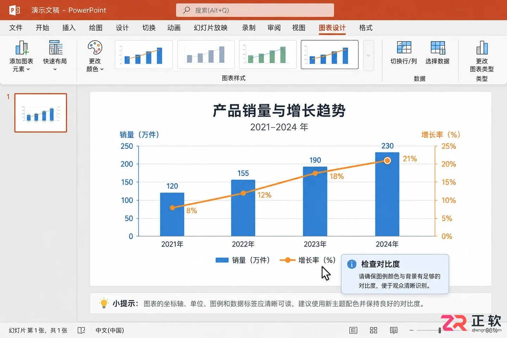Switch to Reading view icon
Image resolution: width=507 pixels, height=338 pixels.
[x=394, y=330]
